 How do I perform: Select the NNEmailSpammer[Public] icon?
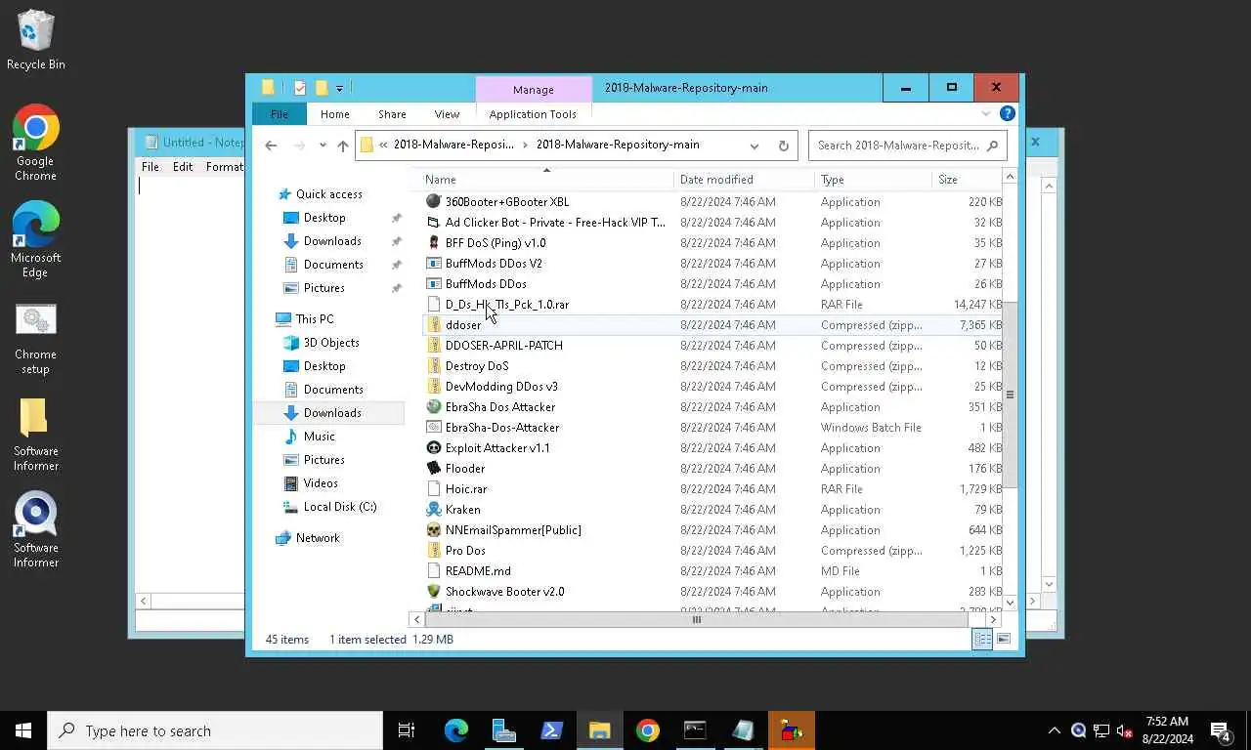coord(434,529)
